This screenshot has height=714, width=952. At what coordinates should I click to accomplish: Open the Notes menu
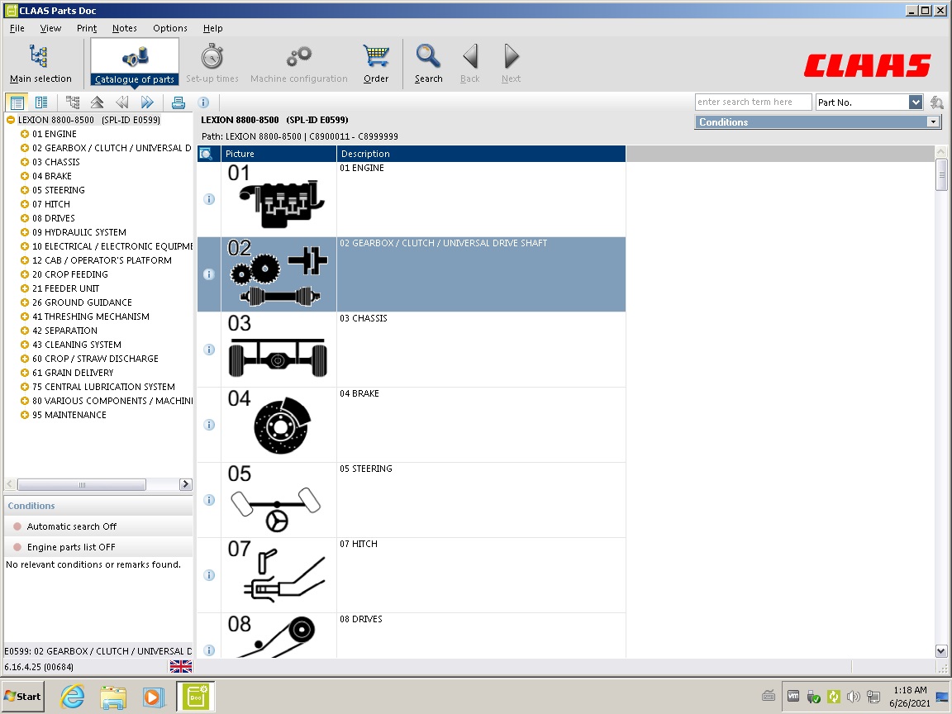(x=124, y=28)
